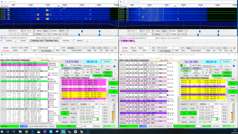238x134 pixels.
Task: Open Microsoft Edge from taskbar
Action: 32,131
